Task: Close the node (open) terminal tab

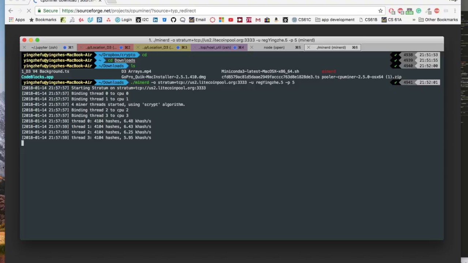Action: 252,47
